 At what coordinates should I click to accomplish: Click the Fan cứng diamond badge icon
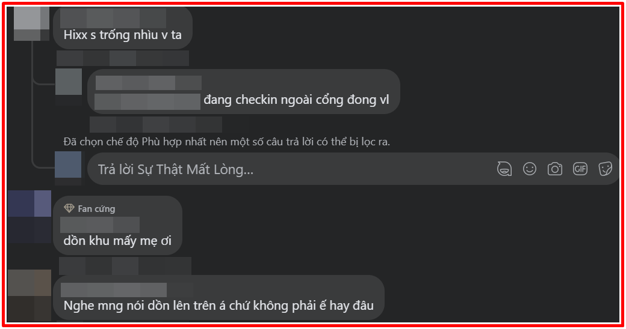[x=69, y=208]
